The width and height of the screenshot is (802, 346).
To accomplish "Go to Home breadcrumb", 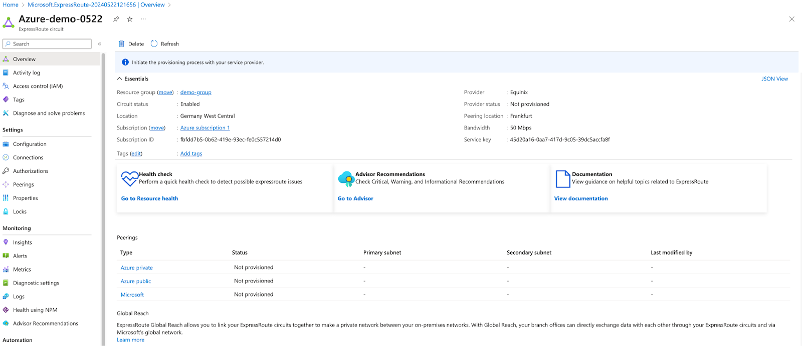I will coord(11,4).
